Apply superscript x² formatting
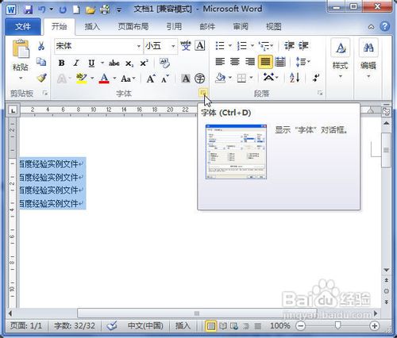397x338 pixels. pos(144,63)
